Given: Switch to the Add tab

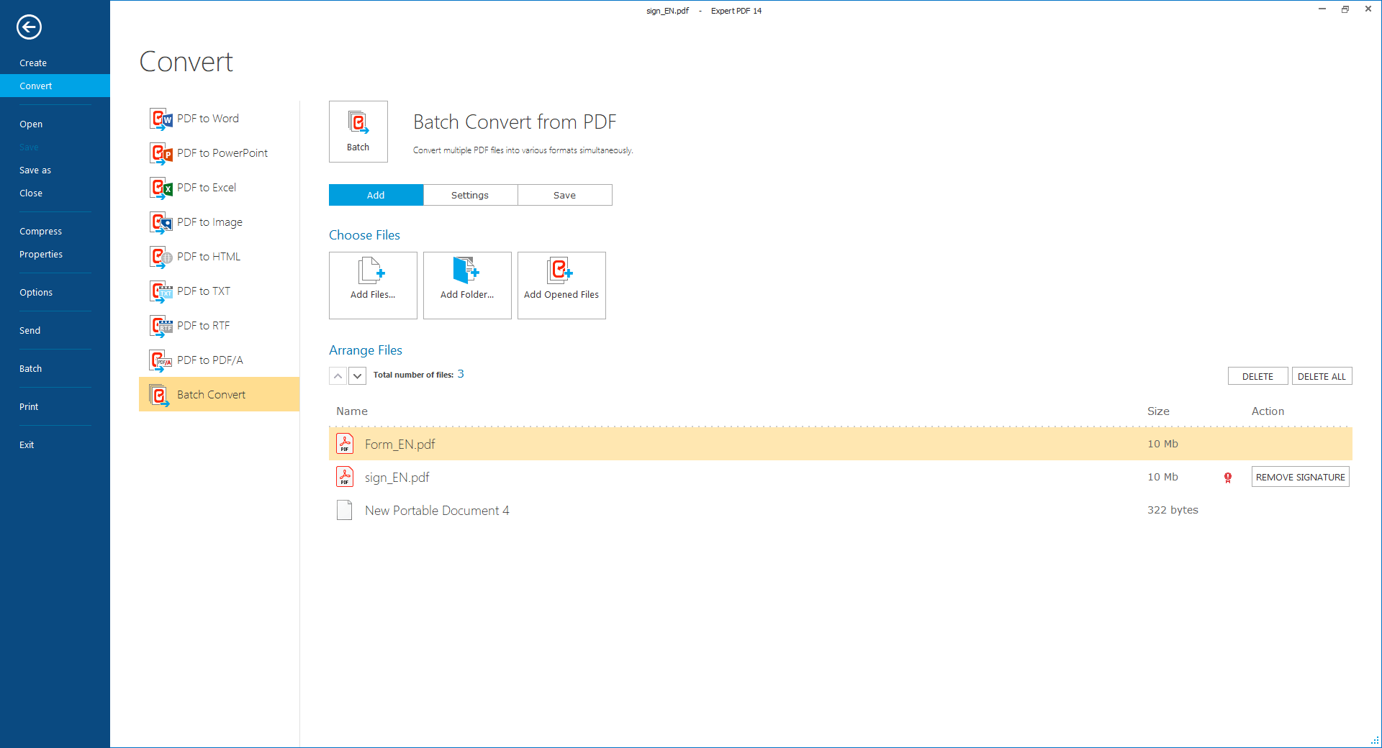Looking at the screenshot, I should (x=376, y=195).
